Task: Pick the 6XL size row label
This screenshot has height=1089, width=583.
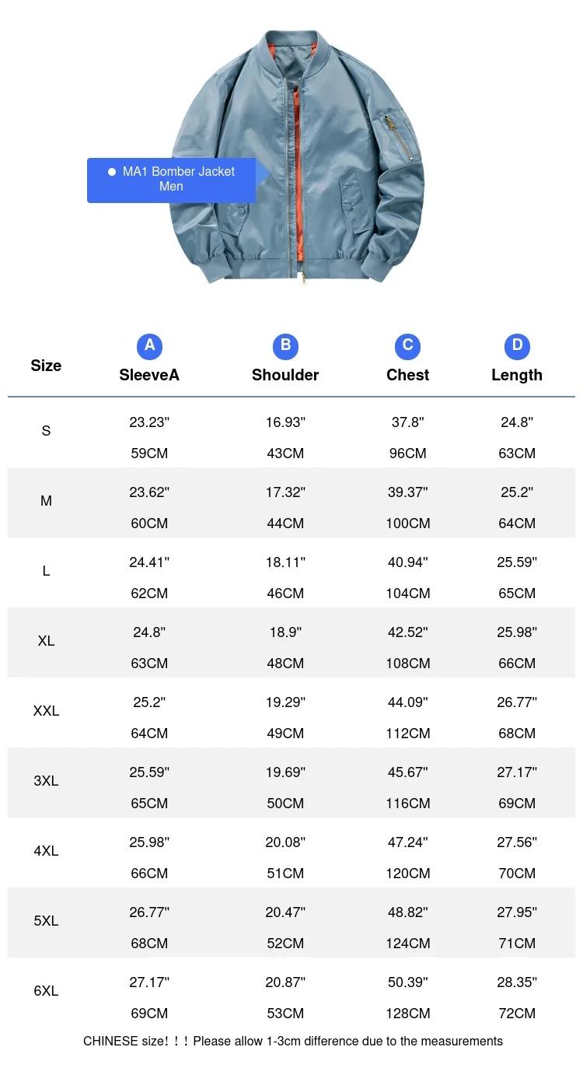Action: 46,991
